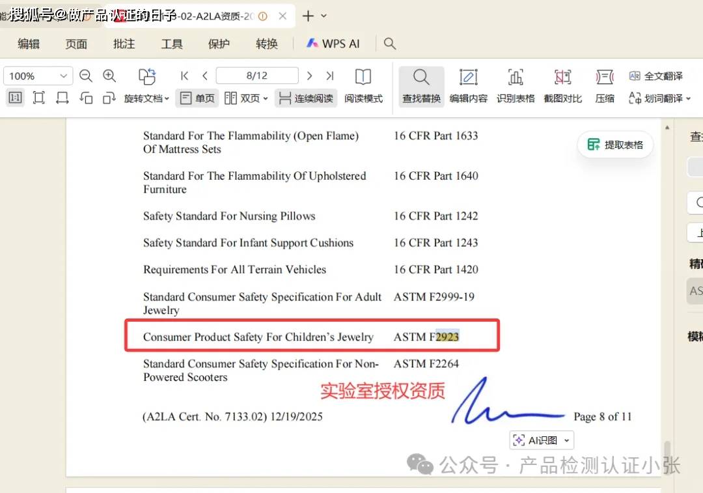Expand the 100% zoom level dropdown
Image resolution: width=703 pixels, height=493 pixels.
point(63,76)
